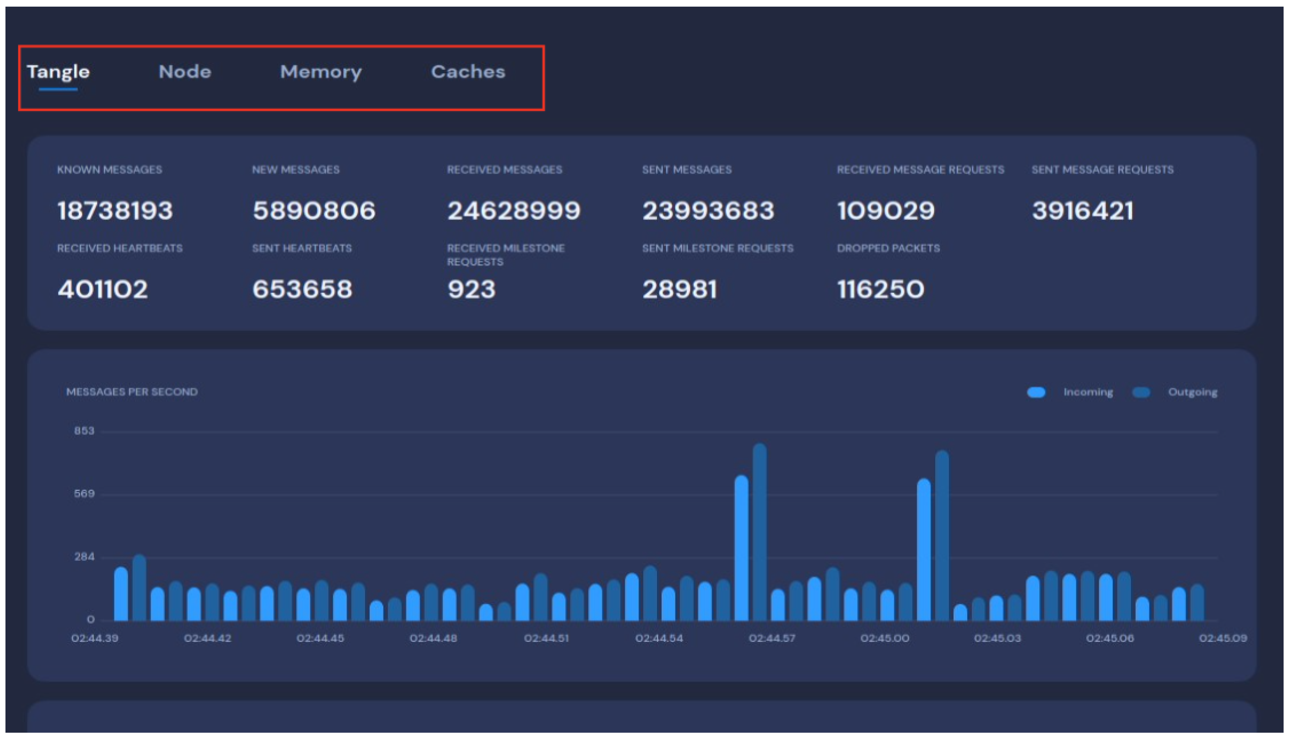The width and height of the screenshot is (1291, 744).
Task: Click the Messages Per Second chart title
Action: tap(132, 392)
